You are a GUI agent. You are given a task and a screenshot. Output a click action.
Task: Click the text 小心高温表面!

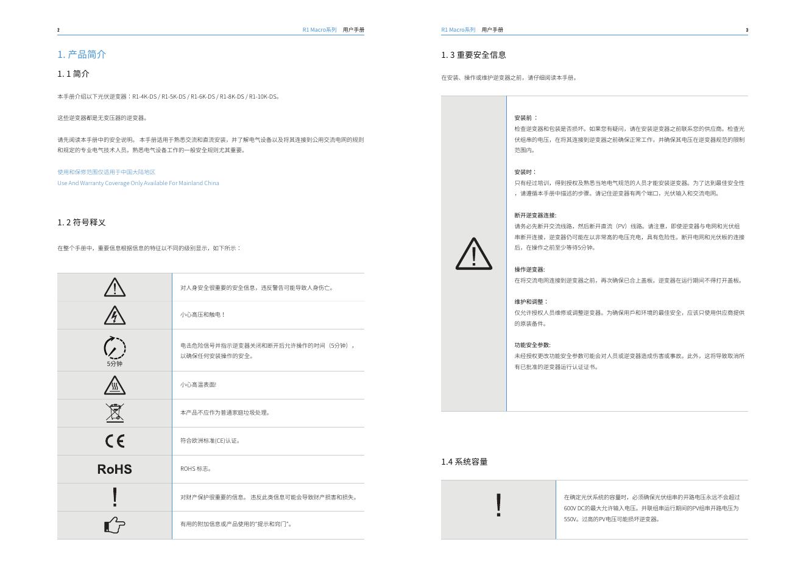tap(198, 385)
